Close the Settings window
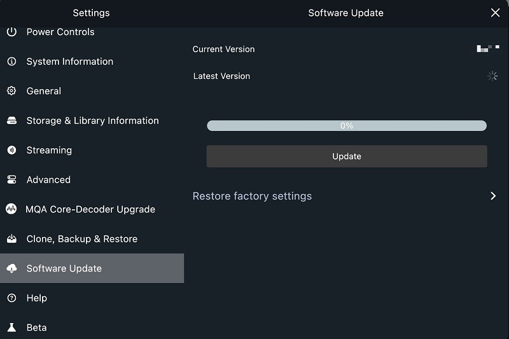The width and height of the screenshot is (509, 339). tap(496, 13)
